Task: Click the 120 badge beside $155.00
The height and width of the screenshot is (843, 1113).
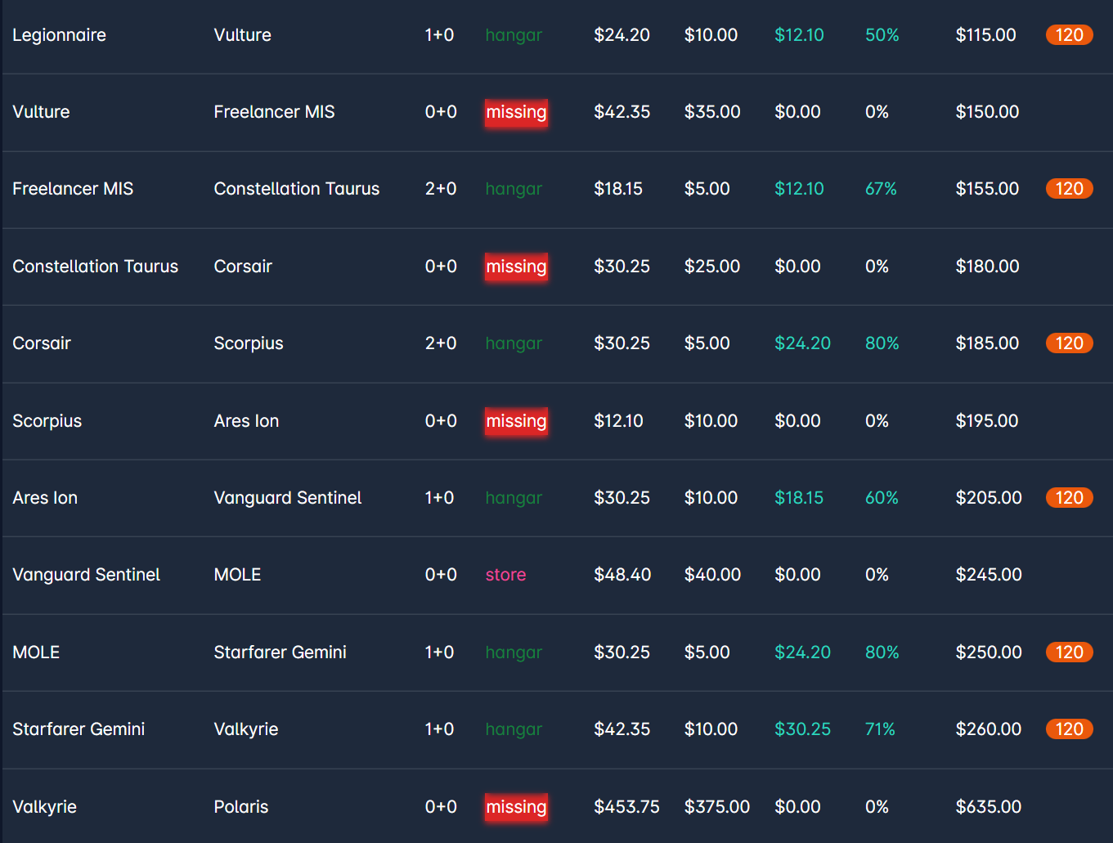Action: [1069, 189]
